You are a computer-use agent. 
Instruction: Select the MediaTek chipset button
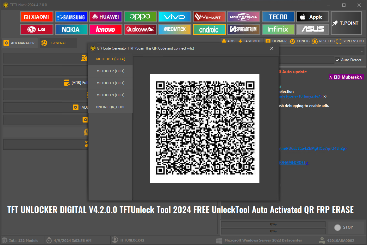click(x=175, y=29)
